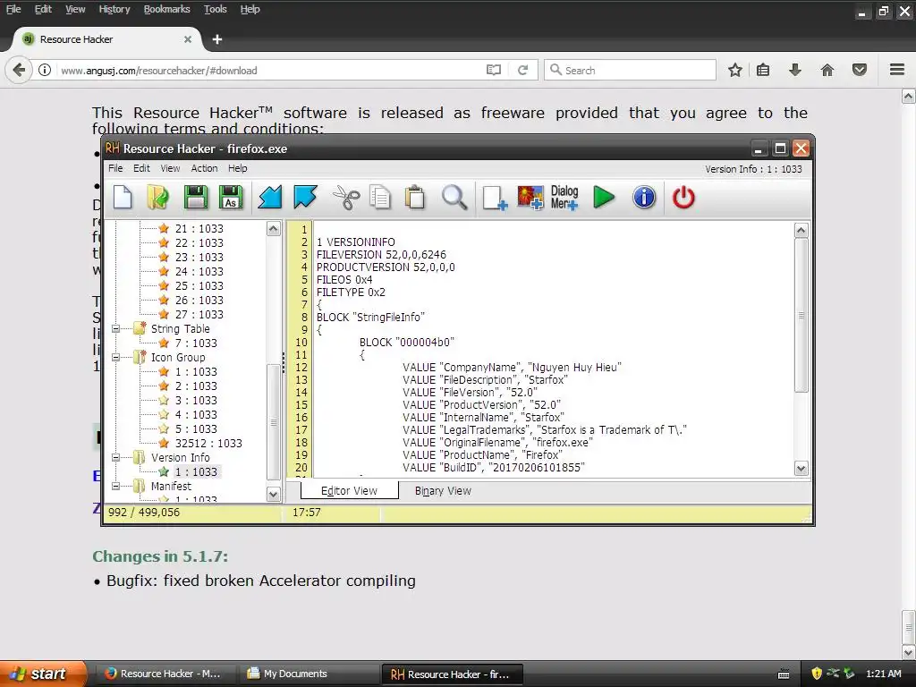Click the editor vertical scrollbar thumb
The width and height of the screenshot is (916, 687).
pyautogui.click(x=801, y=316)
